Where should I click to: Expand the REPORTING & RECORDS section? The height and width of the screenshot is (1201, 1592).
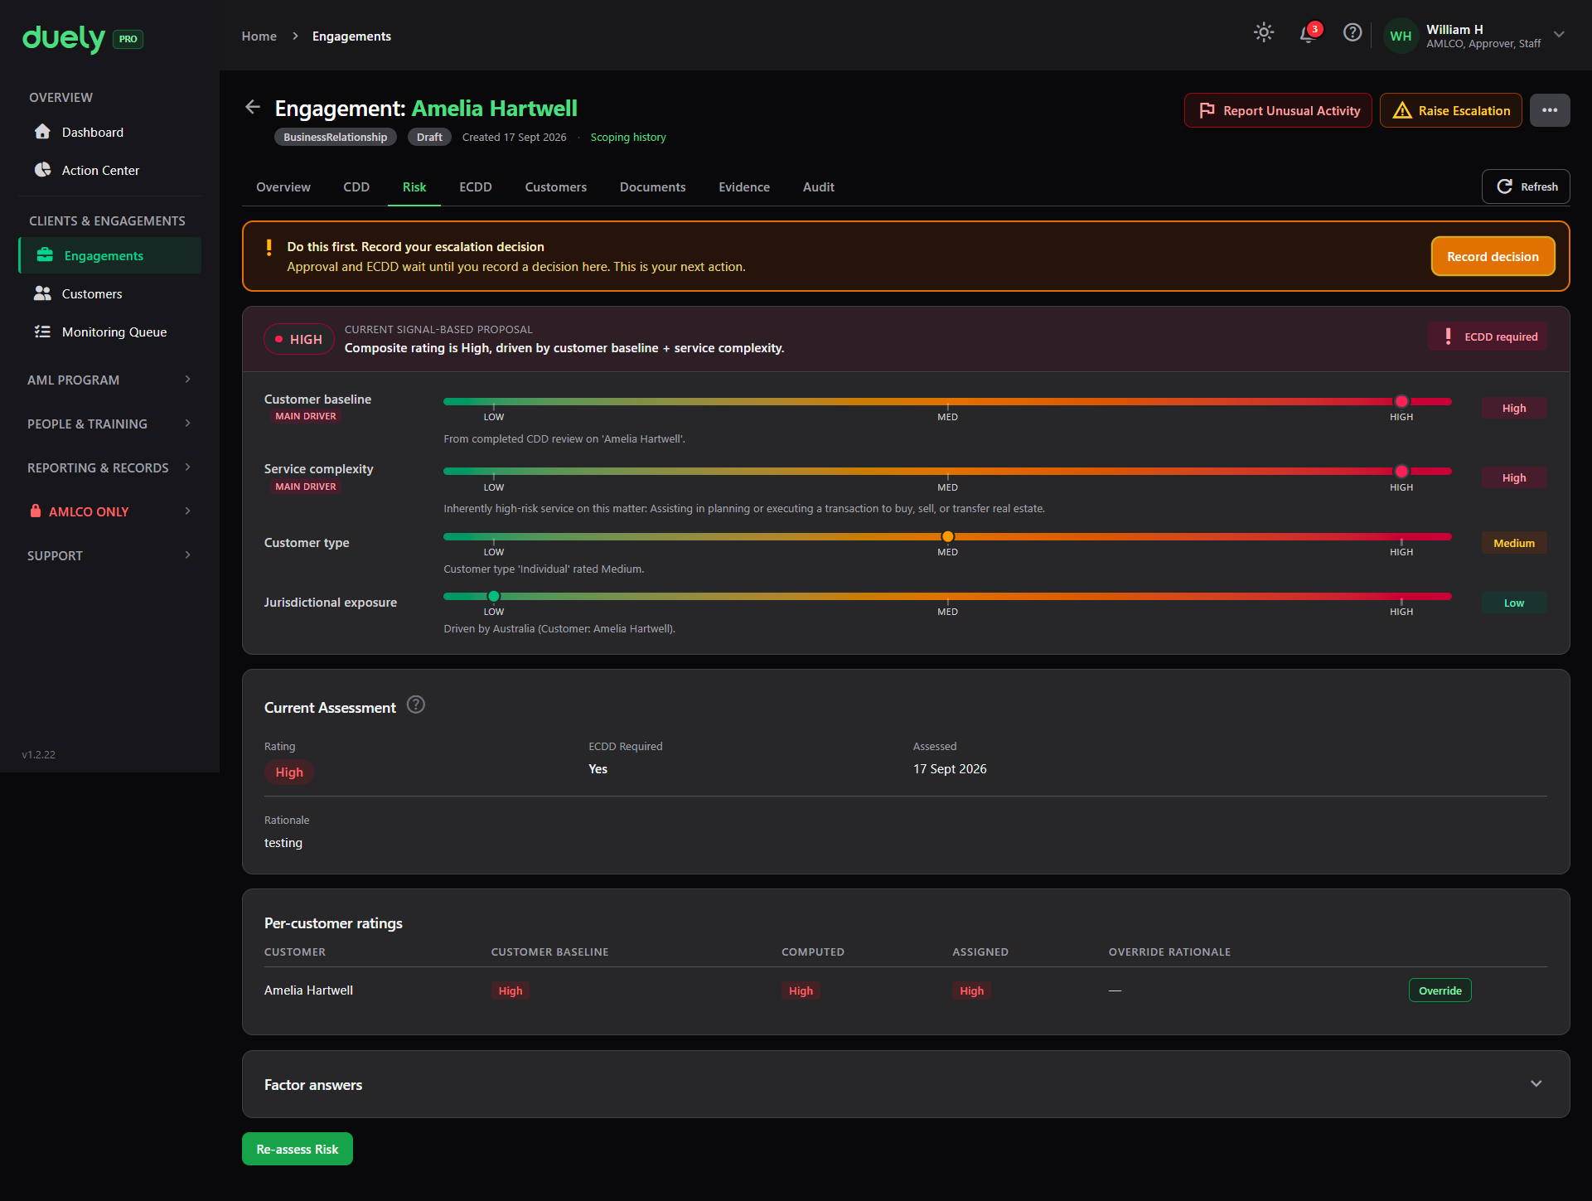[x=109, y=467]
